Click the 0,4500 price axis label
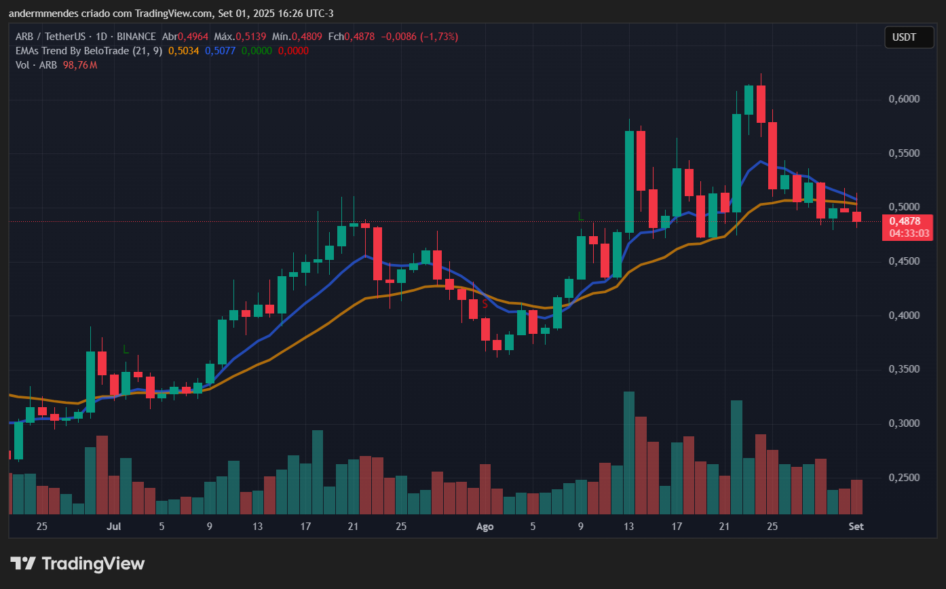946x589 pixels. click(x=903, y=261)
